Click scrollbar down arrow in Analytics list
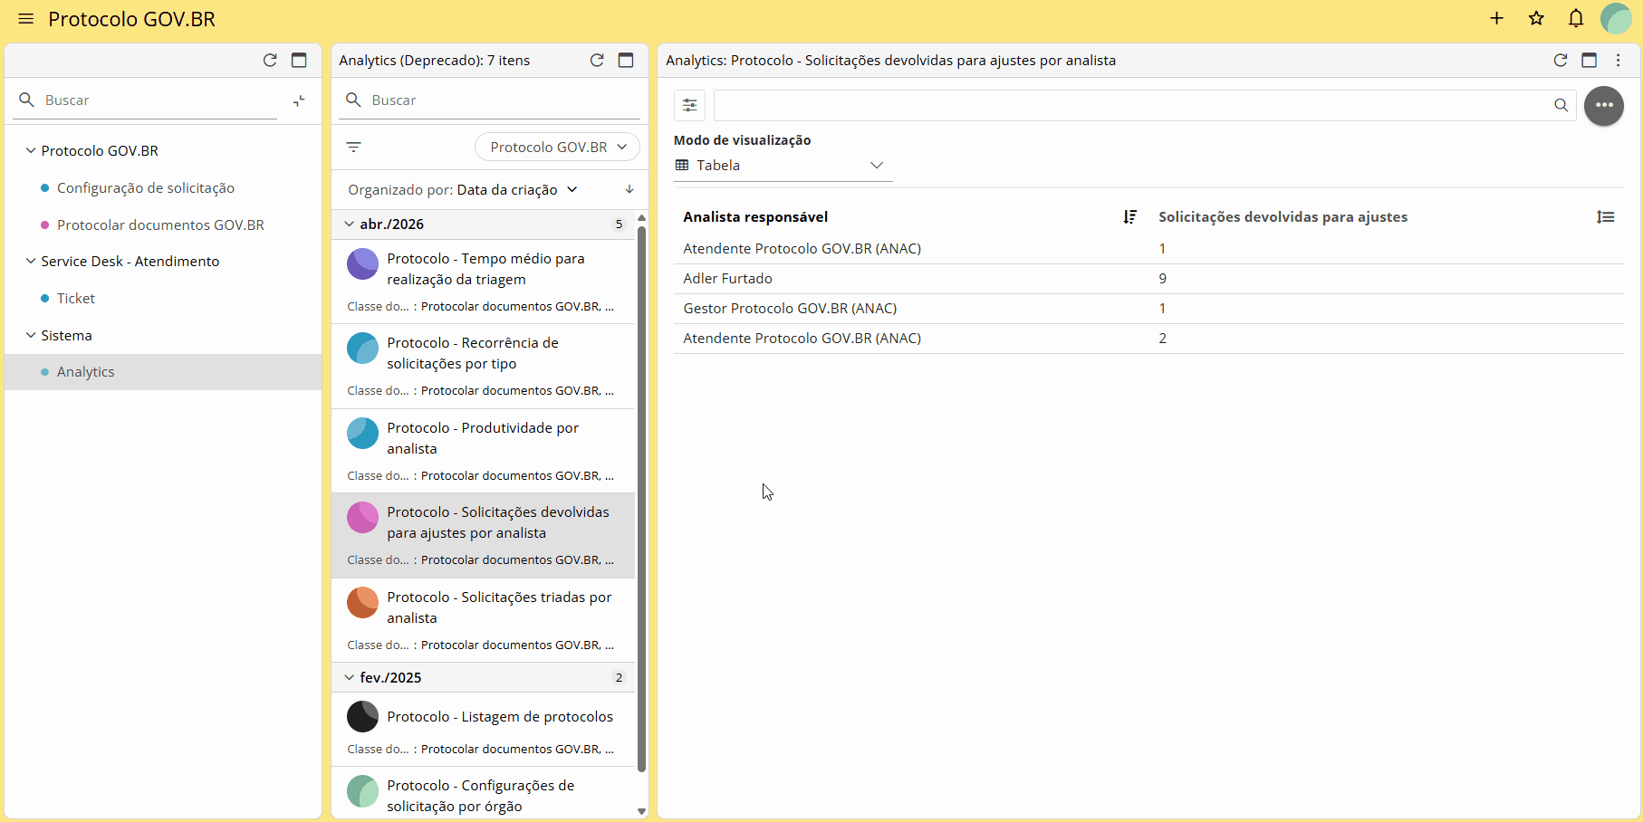Viewport: 1643px width, 822px height. pyautogui.click(x=641, y=811)
